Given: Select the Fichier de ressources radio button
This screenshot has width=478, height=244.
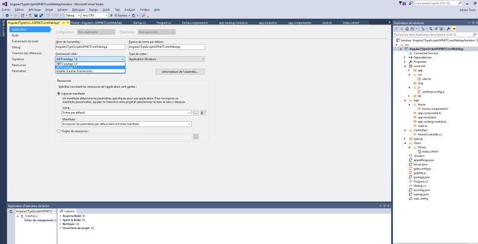Looking at the screenshot, I should coord(59,131).
